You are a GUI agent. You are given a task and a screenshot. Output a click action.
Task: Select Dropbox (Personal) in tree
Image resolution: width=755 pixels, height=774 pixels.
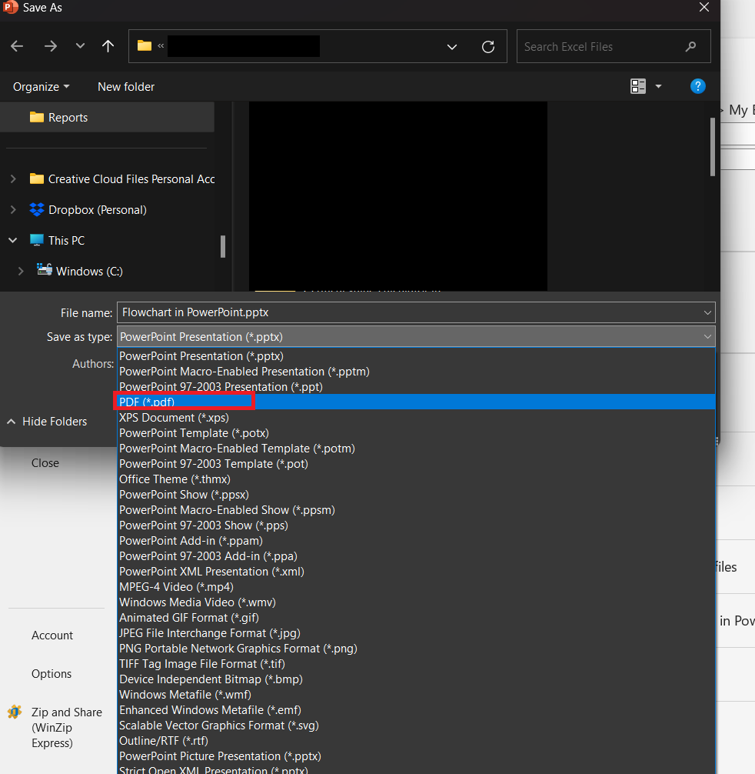tap(88, 210)
